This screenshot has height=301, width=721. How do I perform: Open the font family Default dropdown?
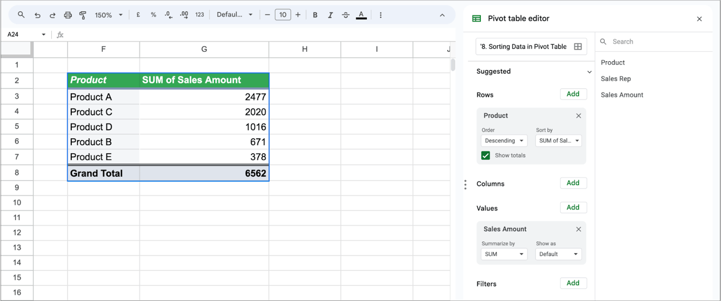click(x=235, y=15)
